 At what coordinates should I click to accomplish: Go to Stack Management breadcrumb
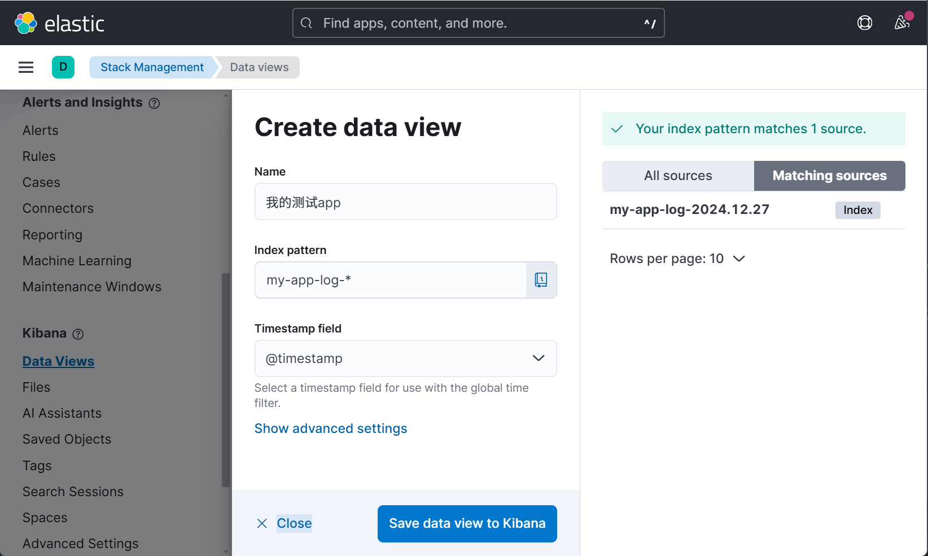click(x=152, y=67)
